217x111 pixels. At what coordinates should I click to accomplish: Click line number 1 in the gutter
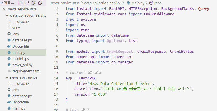point(57,9)
